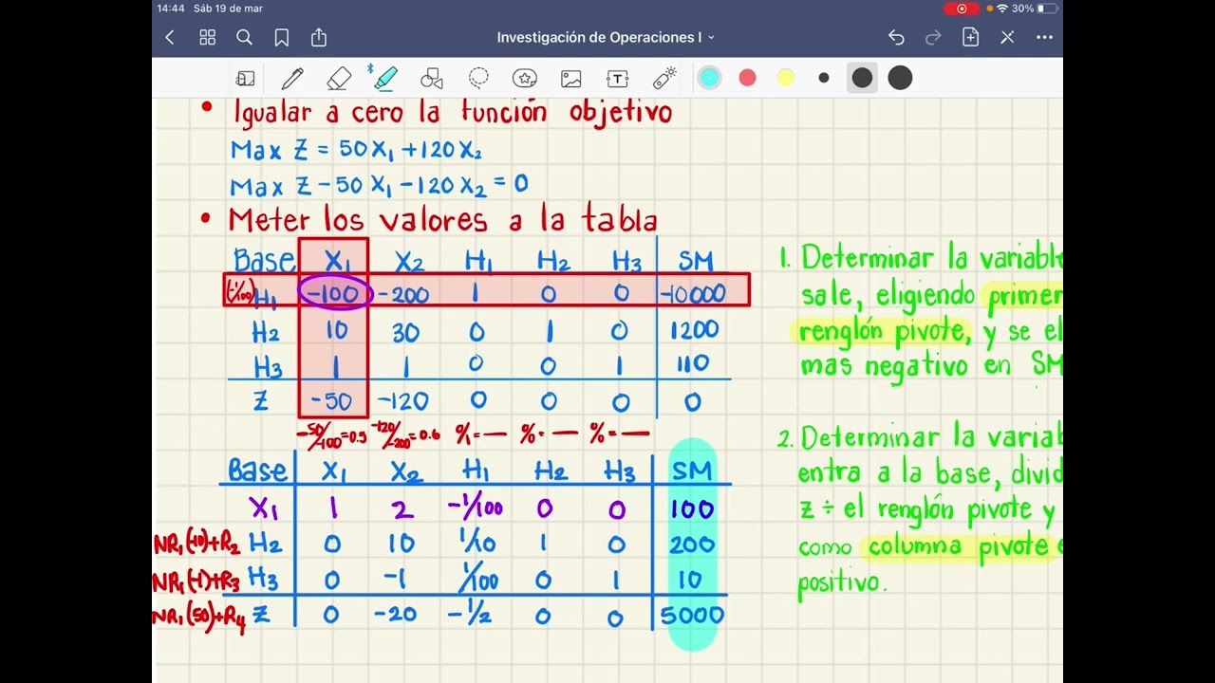1215x683 pixels.
Task: Tap the -120 value in first table Z row
Action: [402, 401]
